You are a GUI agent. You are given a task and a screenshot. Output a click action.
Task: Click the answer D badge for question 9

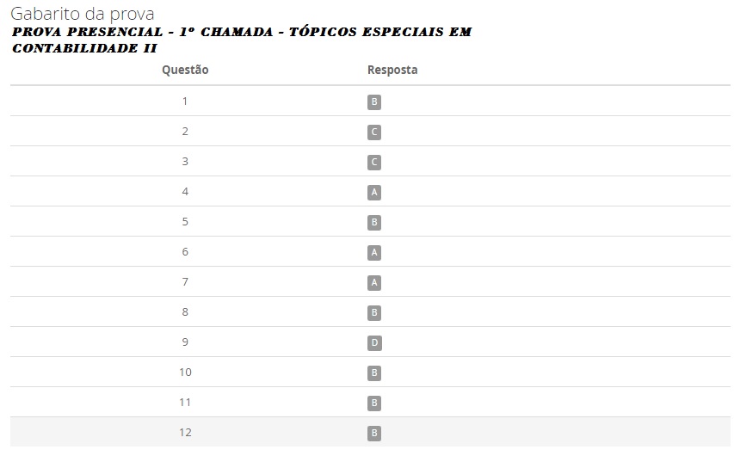tap(374, 343)
